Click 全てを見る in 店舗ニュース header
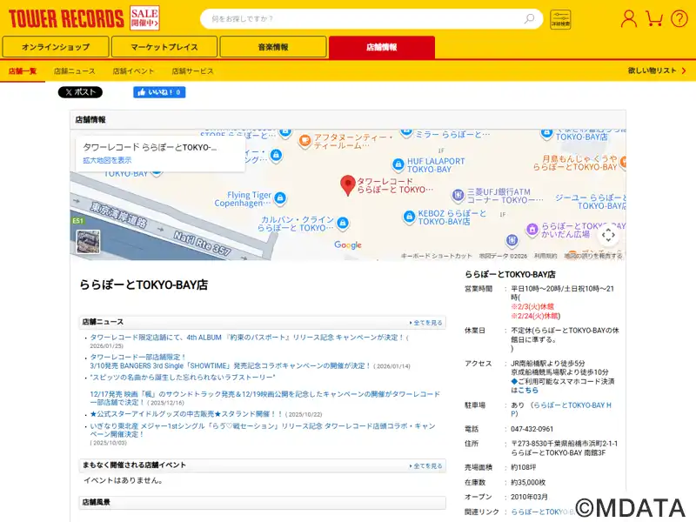Screen dimensions: 696x522 click(x=426, y=323)
